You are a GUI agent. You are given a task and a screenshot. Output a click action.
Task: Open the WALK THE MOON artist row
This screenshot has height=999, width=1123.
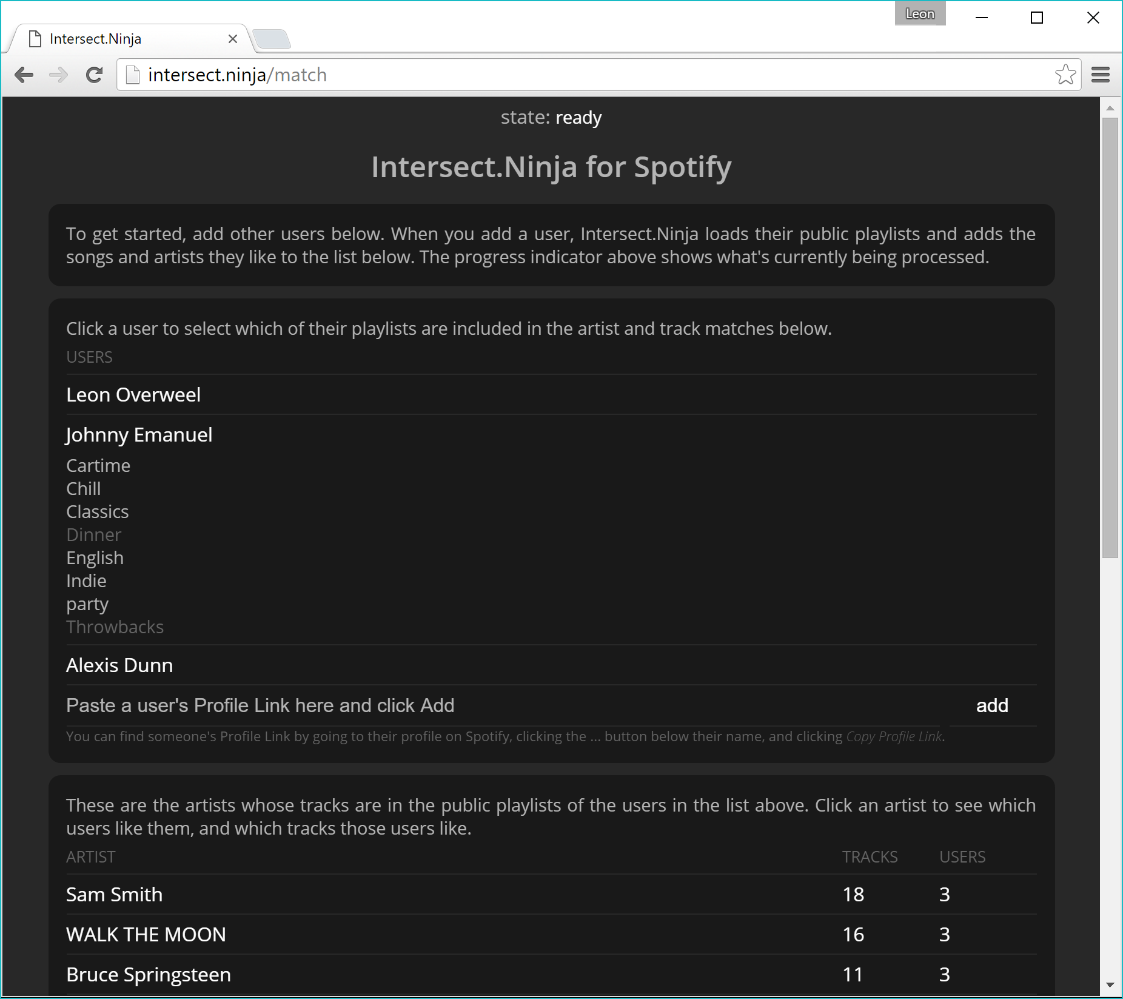(x=551, y=935)
